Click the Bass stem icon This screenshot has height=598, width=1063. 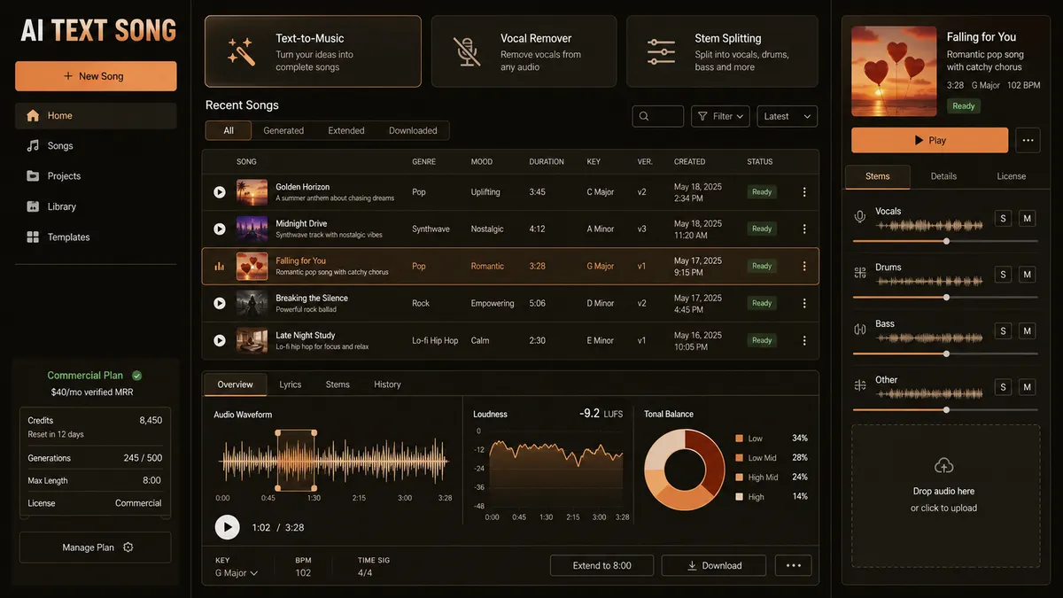click(859, 330)
